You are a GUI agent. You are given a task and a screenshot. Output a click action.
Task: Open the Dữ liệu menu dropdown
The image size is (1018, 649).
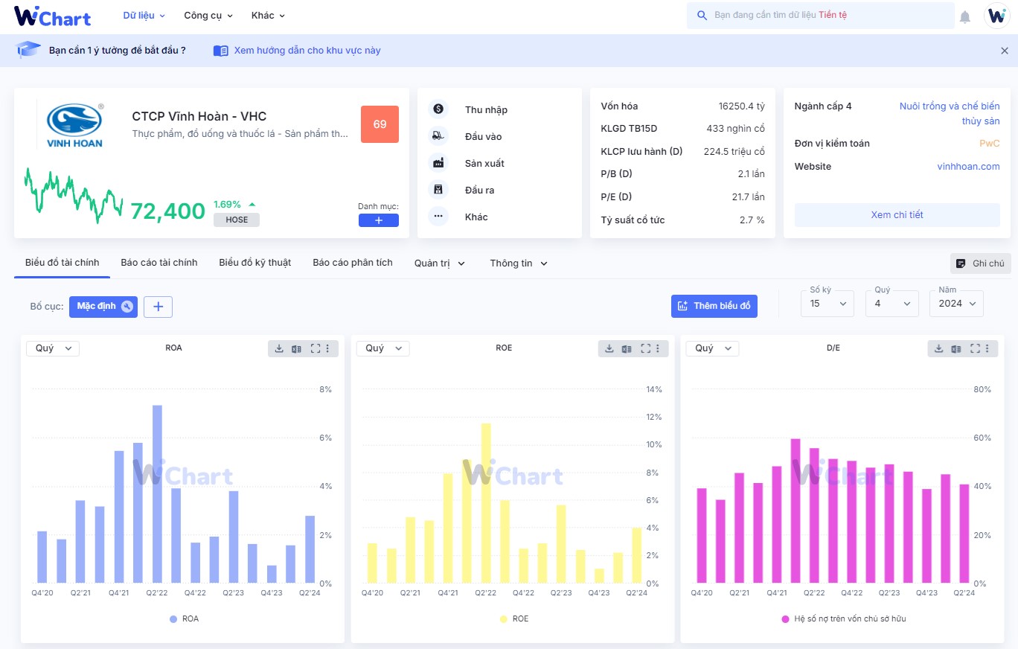(x=144, y=15)
